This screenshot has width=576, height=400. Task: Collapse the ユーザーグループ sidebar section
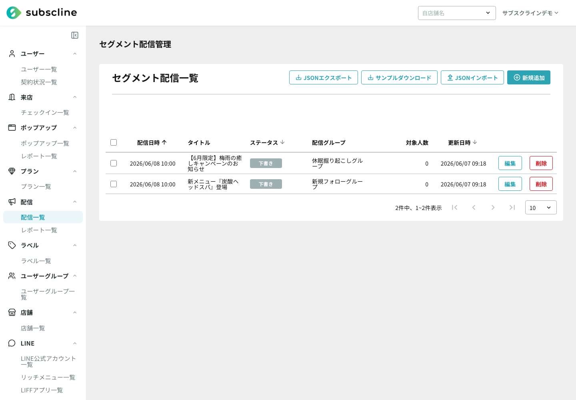pyautogui.click(x=75, y=276)
